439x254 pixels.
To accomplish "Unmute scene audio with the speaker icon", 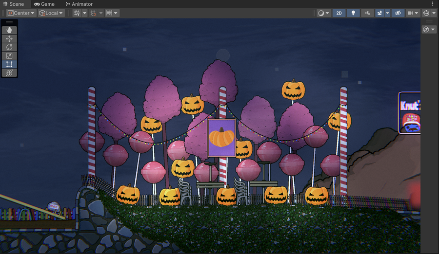I will pos(368,13).
